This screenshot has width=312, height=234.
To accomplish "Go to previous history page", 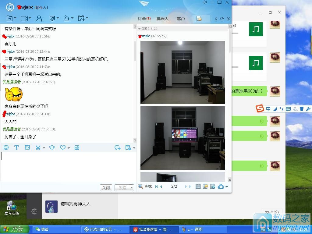I will point(161,186).
